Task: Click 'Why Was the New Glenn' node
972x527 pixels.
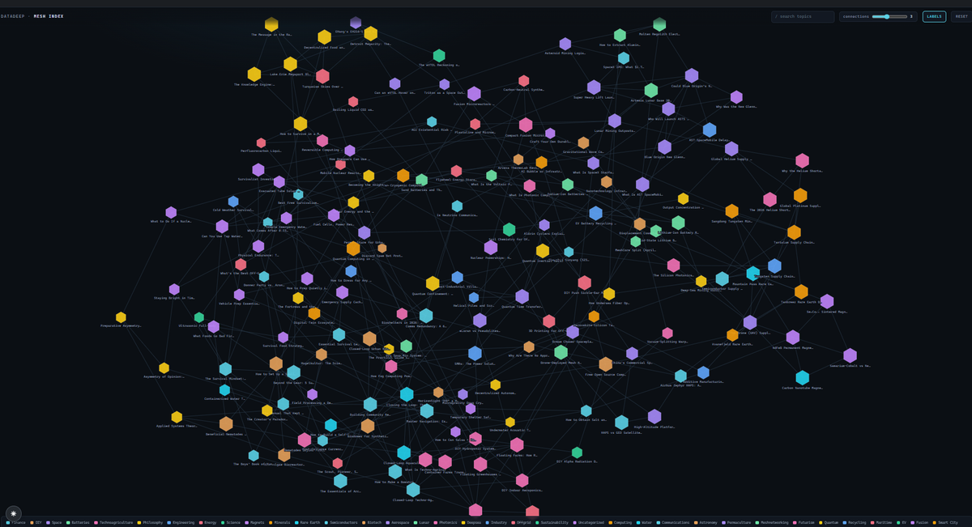Action: coord(736,97)
